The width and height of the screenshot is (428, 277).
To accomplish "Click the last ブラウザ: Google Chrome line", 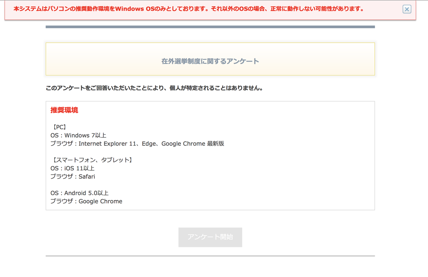I will (x=86, y=201).
